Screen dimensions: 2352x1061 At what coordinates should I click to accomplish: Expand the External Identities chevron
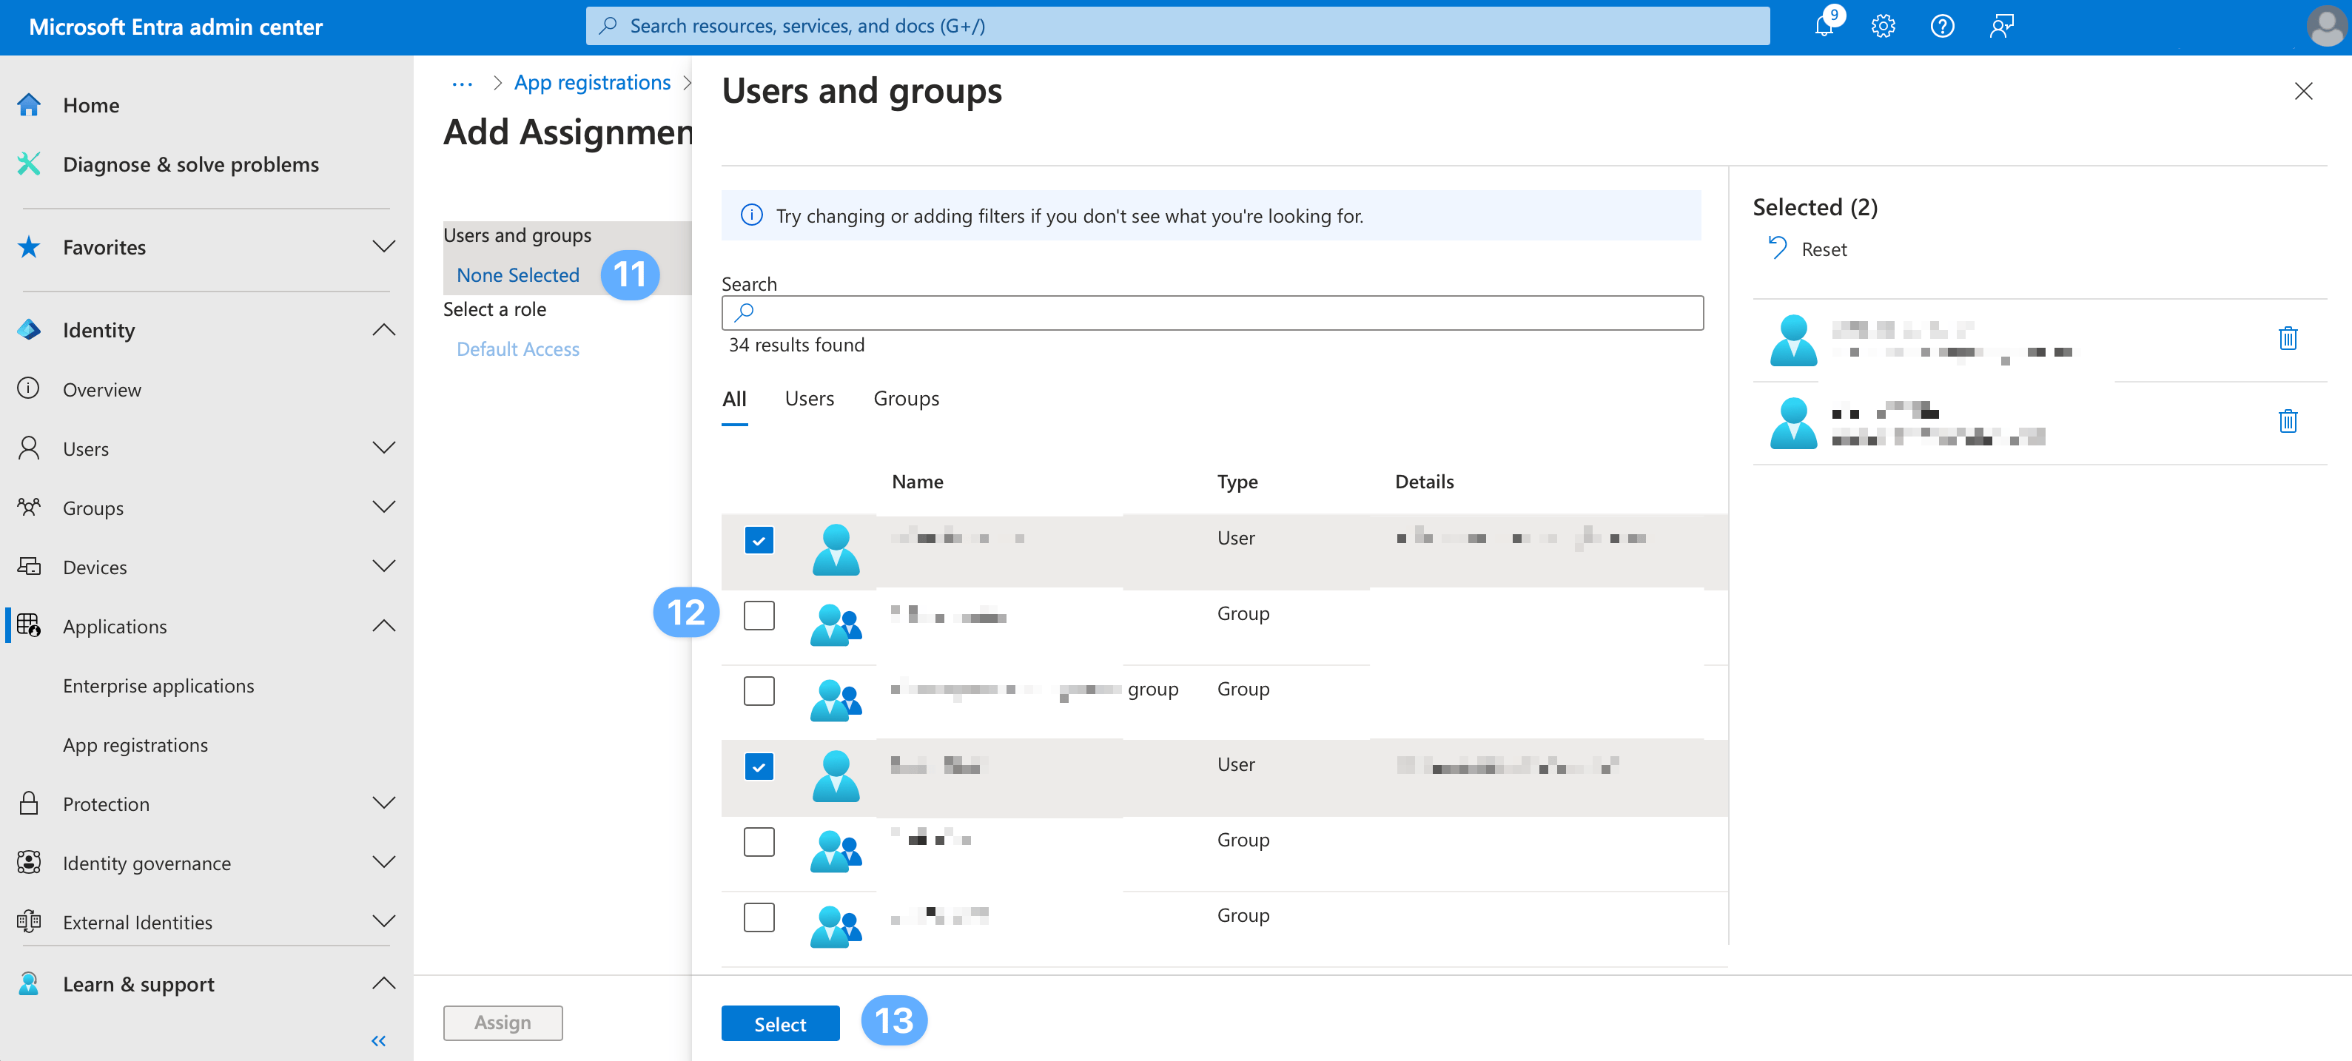384,921
